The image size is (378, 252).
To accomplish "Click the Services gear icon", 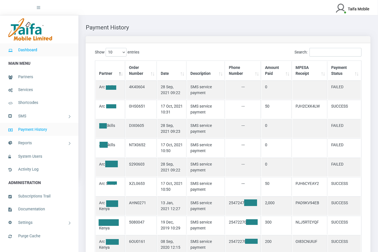I will click(11, 90).
